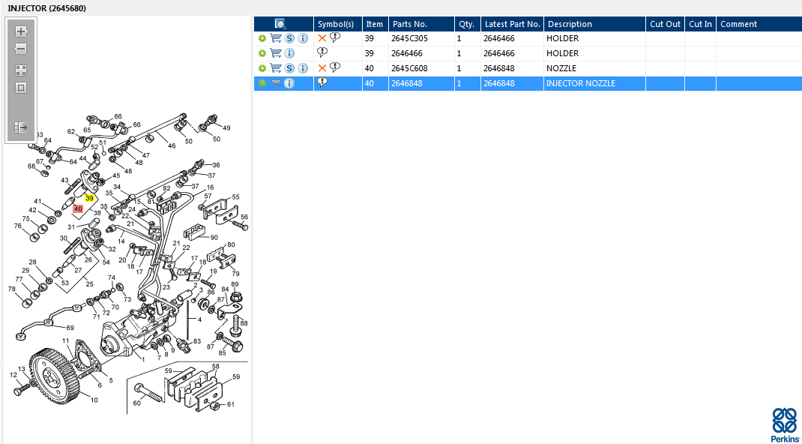This screenshot has height=444, width=802.
Task: Click green gear icon for part 2645C305
Action: [x=262, y=38]
